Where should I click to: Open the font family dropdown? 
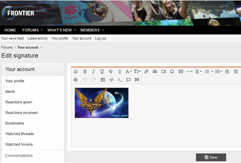129,71
